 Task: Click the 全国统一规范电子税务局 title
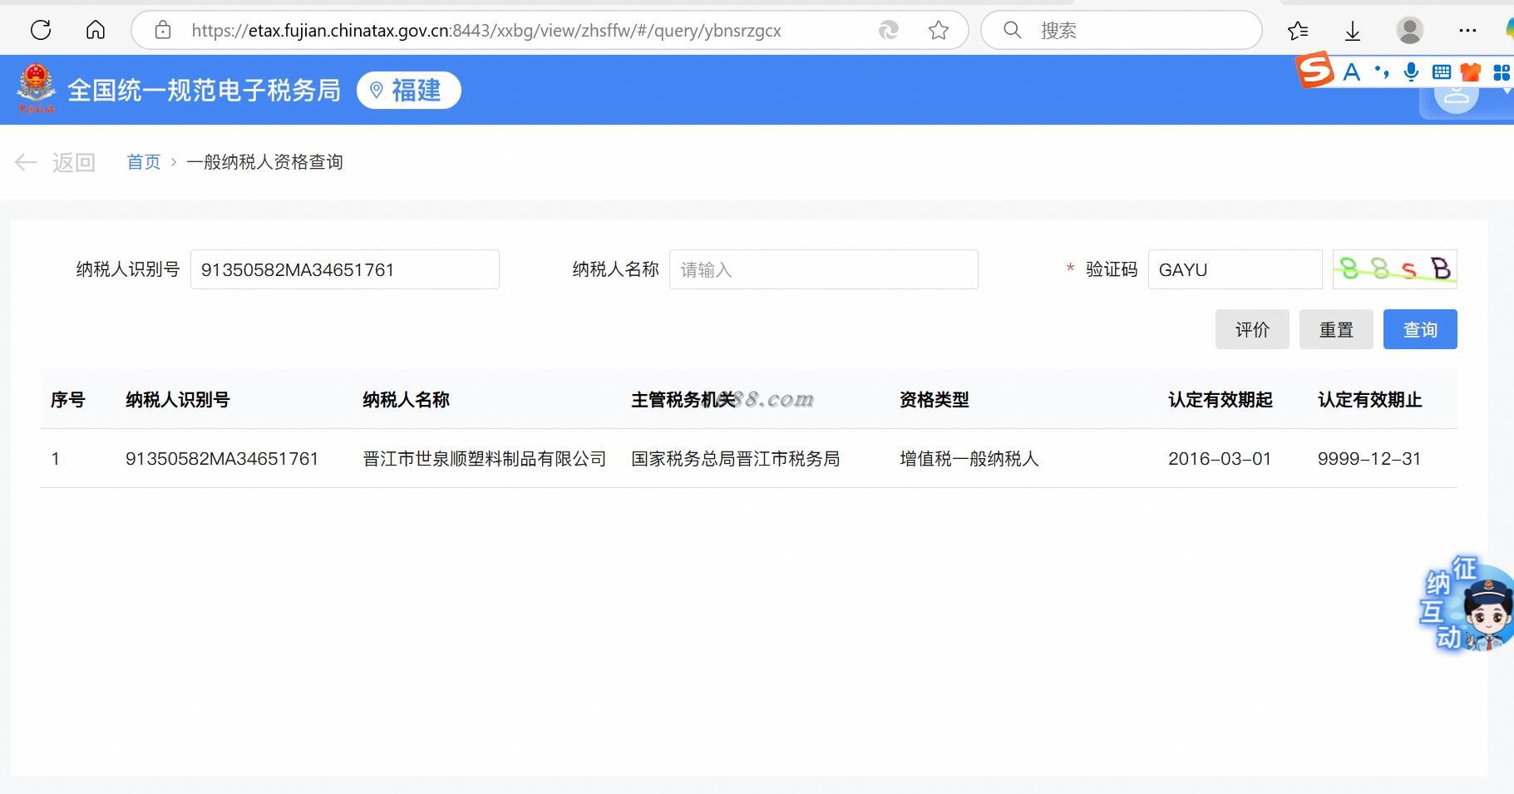pyautogui.click(x=204, y=90)
